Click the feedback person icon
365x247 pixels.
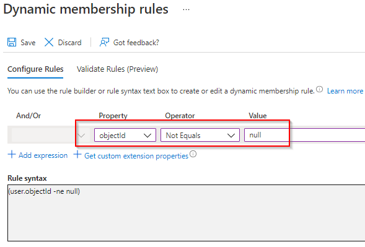pos(104,42)
